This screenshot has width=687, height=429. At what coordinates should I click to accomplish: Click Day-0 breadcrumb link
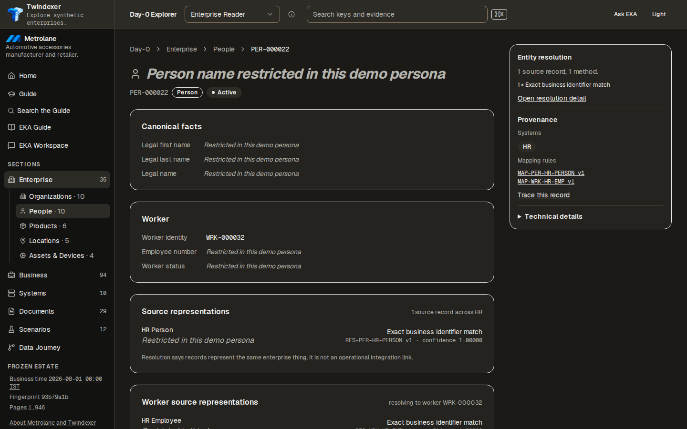[x=140, y=49]
